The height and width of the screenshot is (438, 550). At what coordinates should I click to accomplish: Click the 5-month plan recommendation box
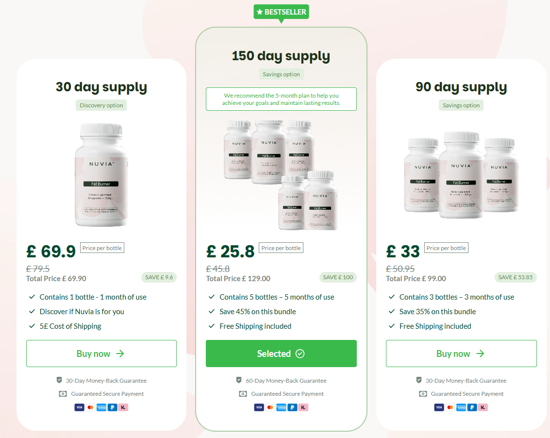282,99
